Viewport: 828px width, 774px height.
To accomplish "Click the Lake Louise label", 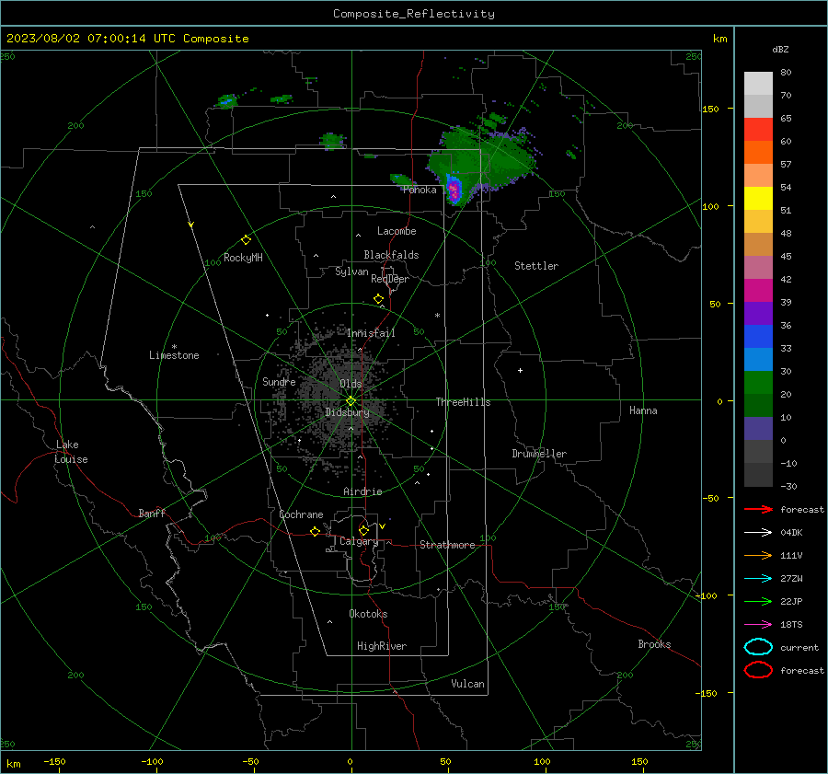I will 71,452.
